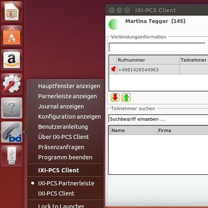Select Präsenzanfragen menu item
This screenshot has width=208, height=208.
(61, 147)
